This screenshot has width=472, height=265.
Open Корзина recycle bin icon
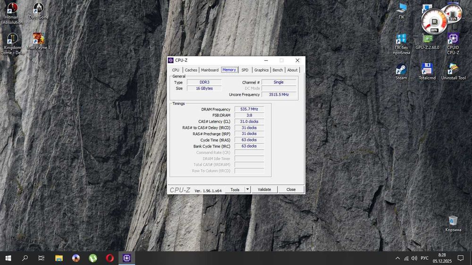click(x=453, y=224)
